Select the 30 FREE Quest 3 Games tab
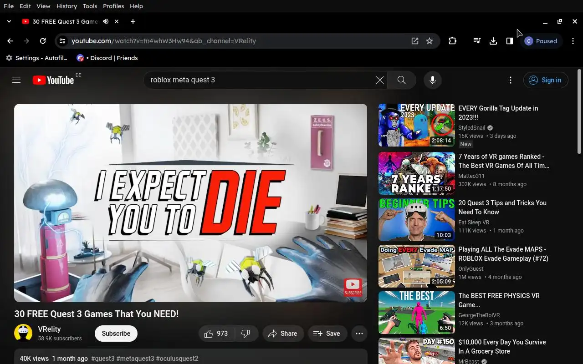The width and height of the screenshot is (583, 364). pyautogui.click(x=65, y=21)
